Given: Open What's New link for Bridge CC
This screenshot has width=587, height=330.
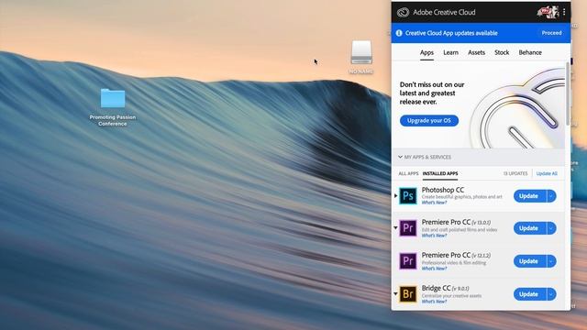Looking at the screenshot, I should point(434,302).
